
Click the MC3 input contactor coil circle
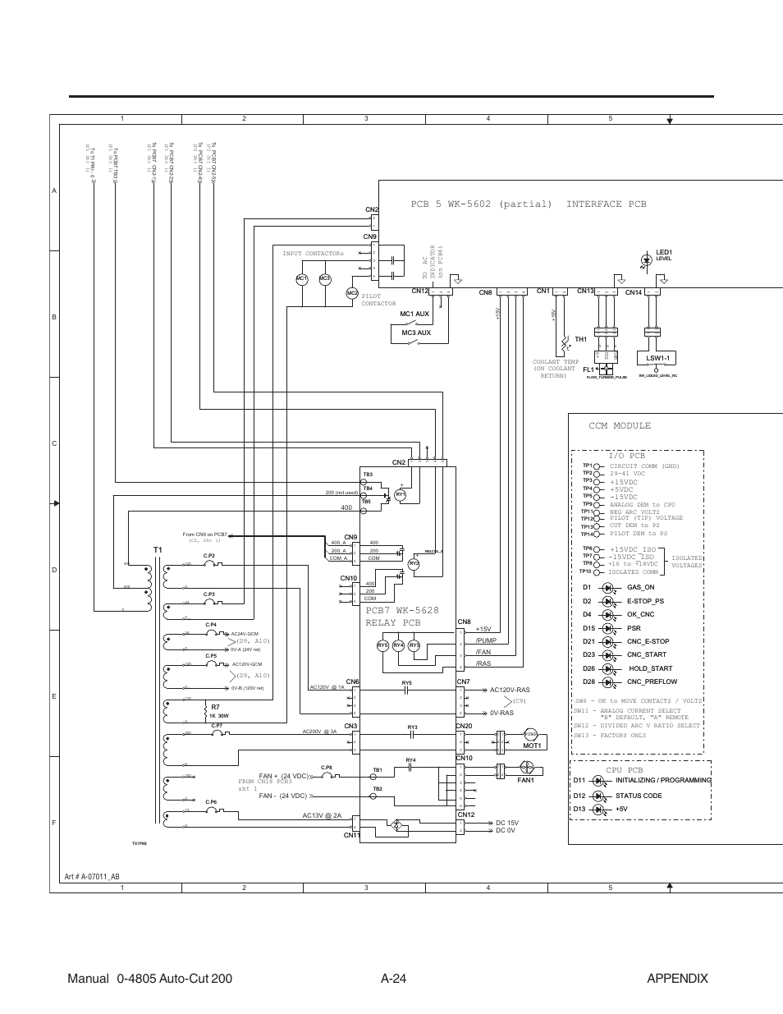(x=325, y=279)
